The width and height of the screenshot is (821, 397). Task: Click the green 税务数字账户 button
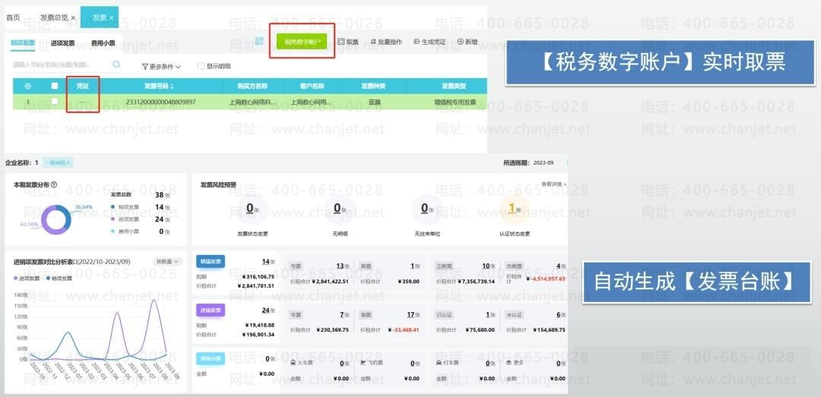click(302, 41)
